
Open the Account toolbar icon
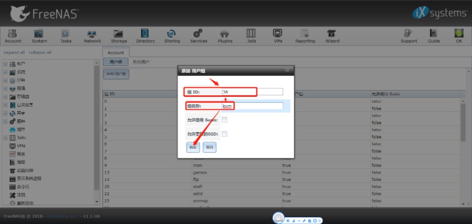[x=13, y=36]
